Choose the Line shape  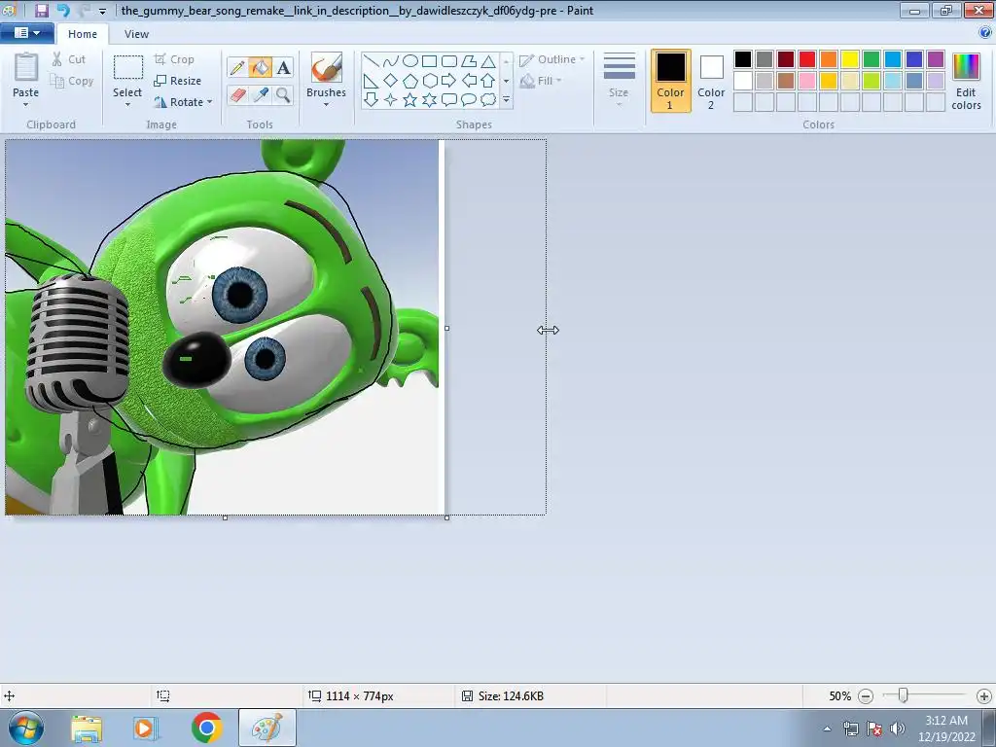(372, 61)
